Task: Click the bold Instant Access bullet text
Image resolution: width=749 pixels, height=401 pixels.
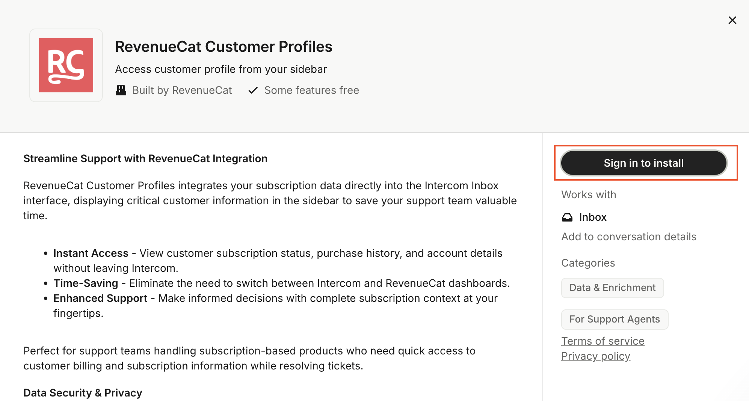Action: (91, 253)
